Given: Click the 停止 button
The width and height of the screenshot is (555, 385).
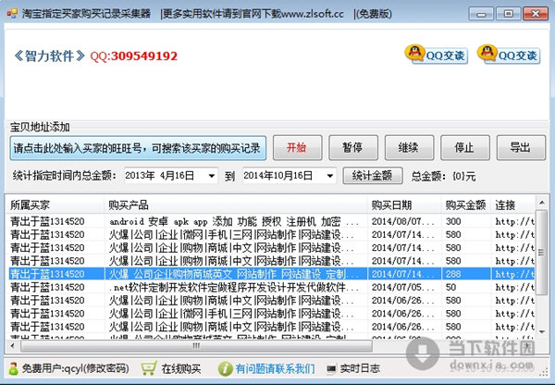Looking at the screenshot, I should tap(465, 147).
